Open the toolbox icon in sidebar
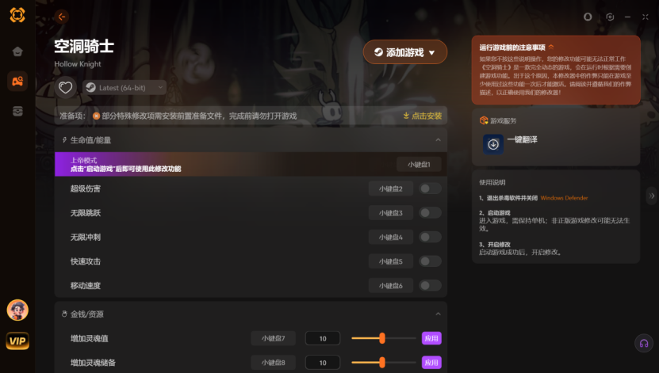The image size is (659, 373). tap(17, 111)
